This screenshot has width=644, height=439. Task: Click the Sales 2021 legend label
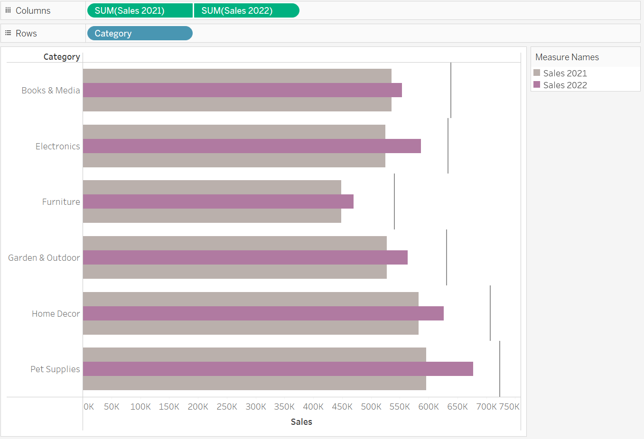[565, 73]
